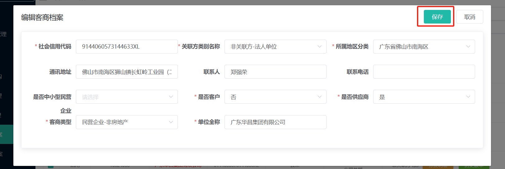
Task: Click the chevron arrow in 非关联方-法人单位 field
Action: (319, 47)
